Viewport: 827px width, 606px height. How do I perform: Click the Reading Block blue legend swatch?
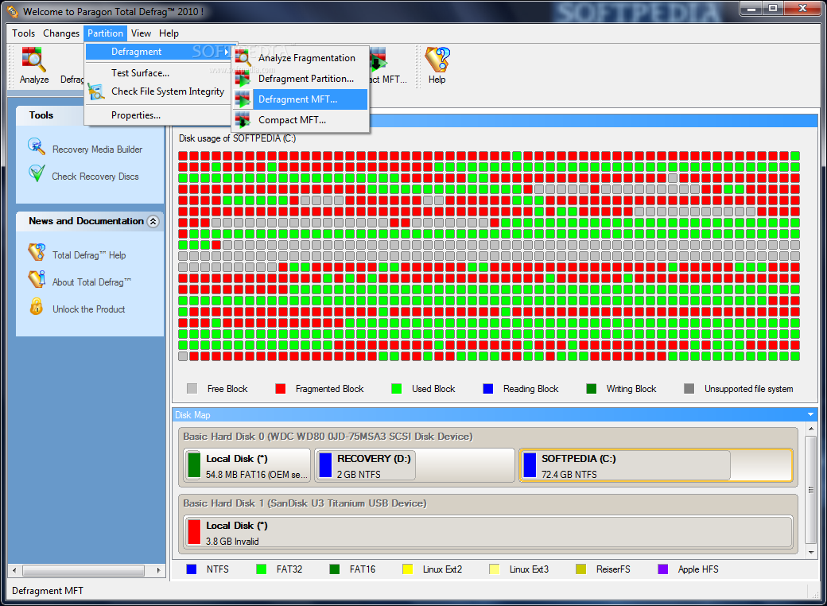tap(488, 389)
